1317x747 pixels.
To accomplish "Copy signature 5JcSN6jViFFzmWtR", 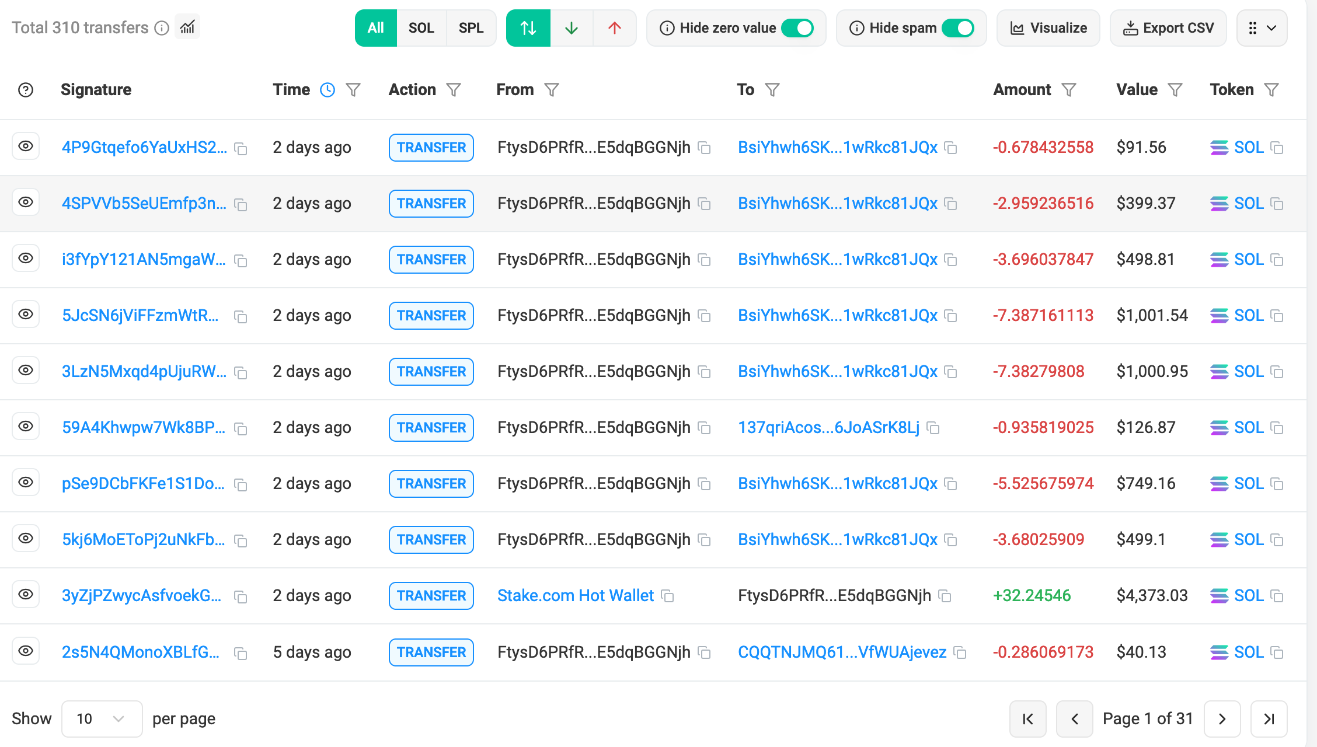I will coord(241,316).
